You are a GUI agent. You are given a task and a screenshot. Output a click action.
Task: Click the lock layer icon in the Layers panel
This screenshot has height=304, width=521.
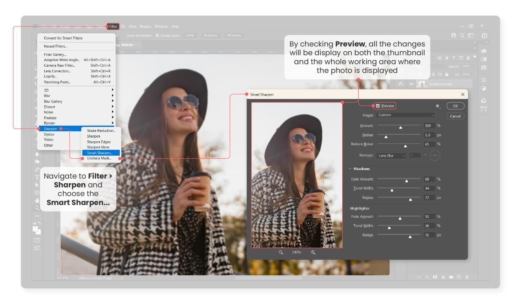point(447,74)
